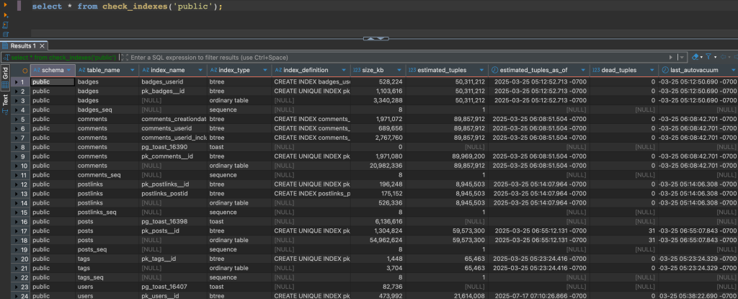Open the estimated_tuples_as_of column filter dropdown
The image size is (738, 299).
[584, 70]
